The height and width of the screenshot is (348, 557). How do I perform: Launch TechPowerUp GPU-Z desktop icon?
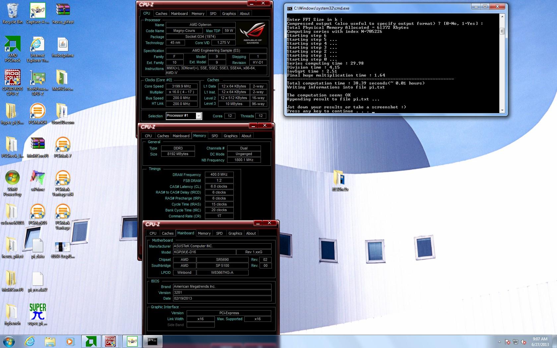[x=37, y=83]
